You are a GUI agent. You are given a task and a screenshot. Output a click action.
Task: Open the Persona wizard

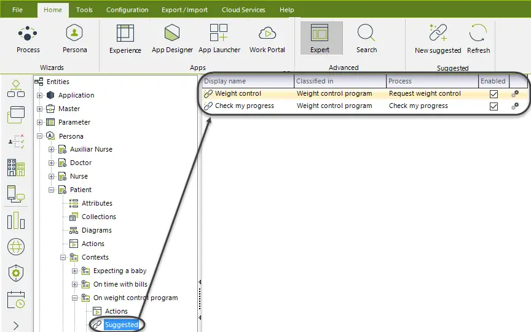74,39
